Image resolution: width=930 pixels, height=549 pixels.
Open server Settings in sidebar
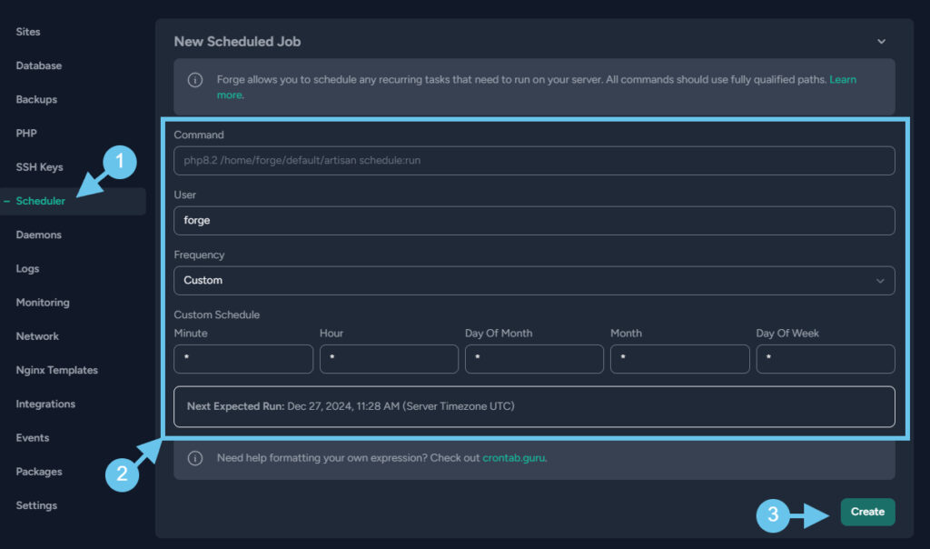click(36, 505)
